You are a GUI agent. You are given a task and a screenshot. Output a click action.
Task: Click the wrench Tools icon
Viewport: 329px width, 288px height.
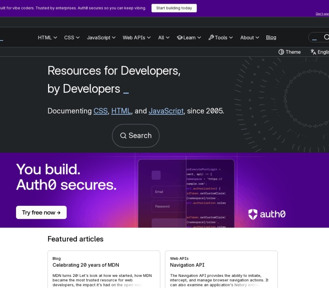pos(211,37)
